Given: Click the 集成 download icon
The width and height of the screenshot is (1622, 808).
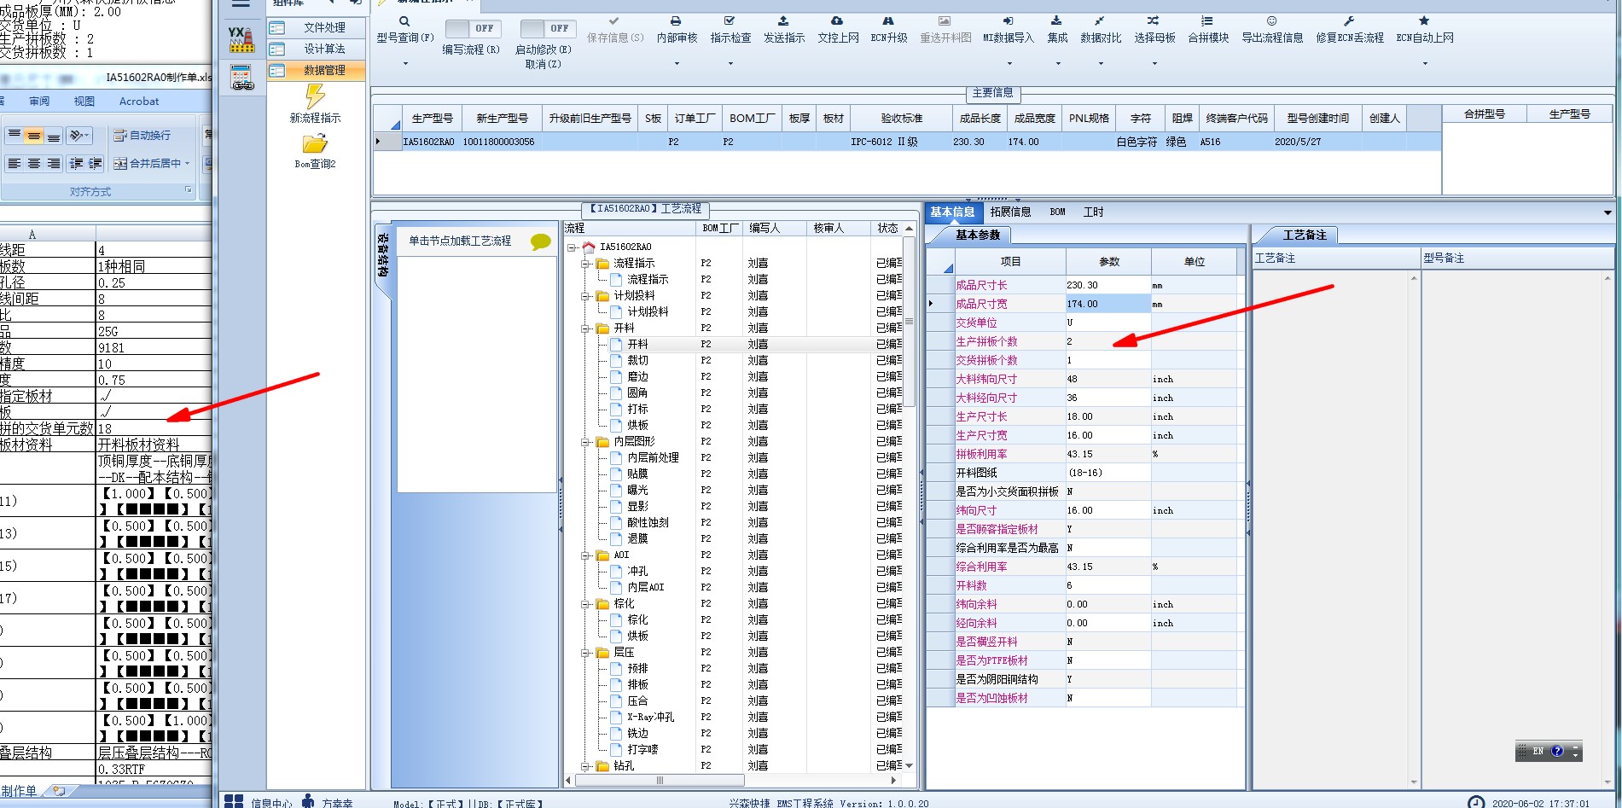Looking at the screenshot, I should coord(1056,20).
